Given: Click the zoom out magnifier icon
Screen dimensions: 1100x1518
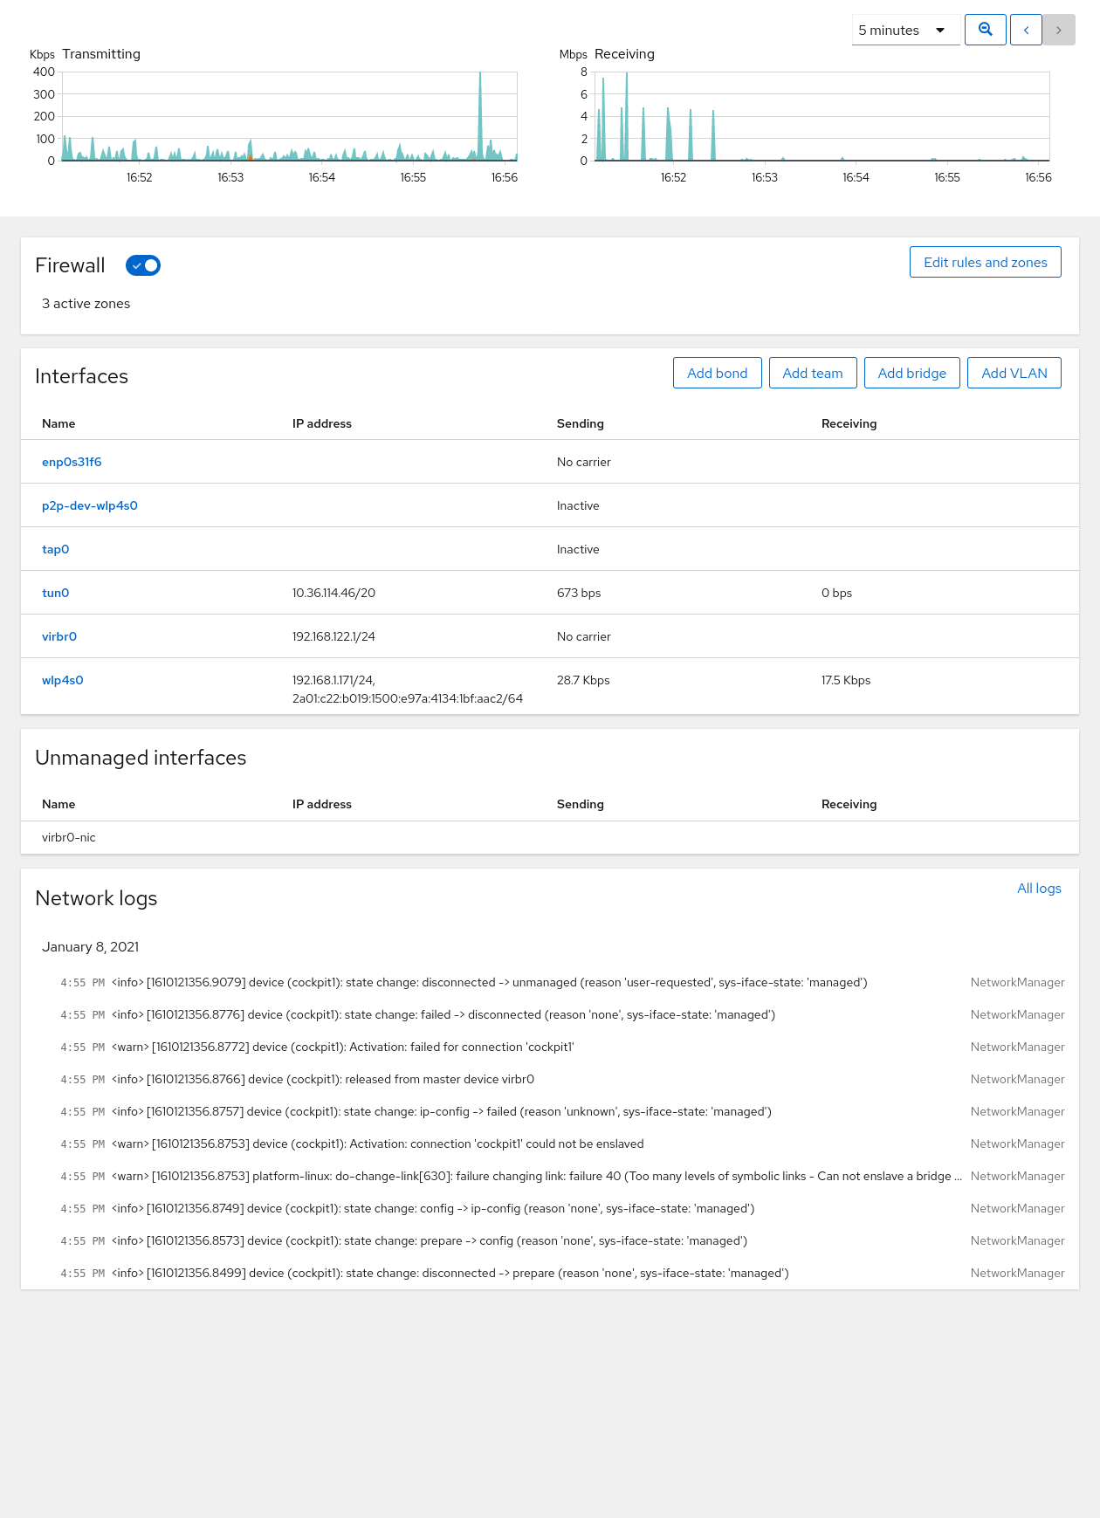Looking at the screenshot, I should click(x=985, y=30).
